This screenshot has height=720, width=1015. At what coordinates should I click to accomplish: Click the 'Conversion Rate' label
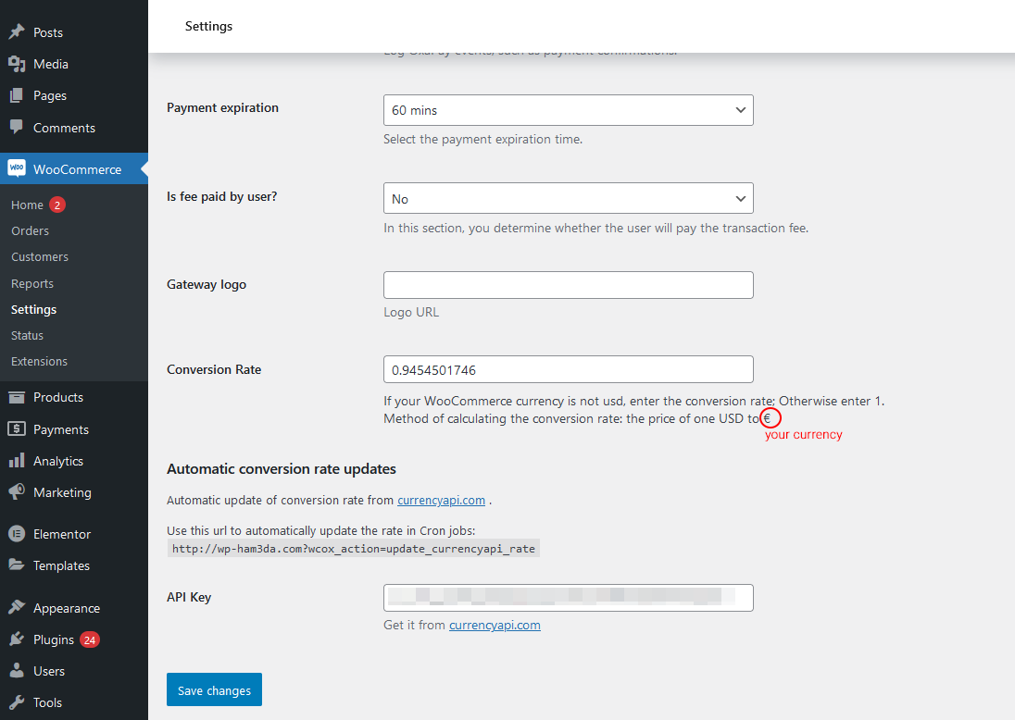[x=214, y=369]
